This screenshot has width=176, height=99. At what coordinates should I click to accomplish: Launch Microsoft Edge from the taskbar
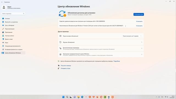pyautogui.click(x=82, y=97)
